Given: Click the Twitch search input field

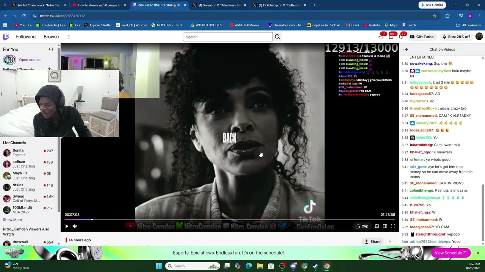Looking at the screenshot, I should tap(228, 37).
